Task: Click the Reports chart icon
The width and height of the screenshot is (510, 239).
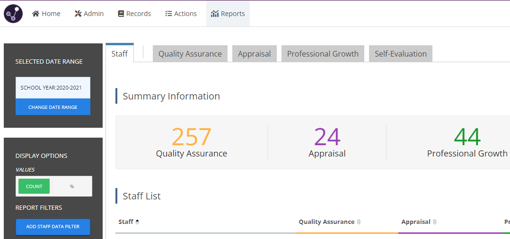Action: pos(215,14)
